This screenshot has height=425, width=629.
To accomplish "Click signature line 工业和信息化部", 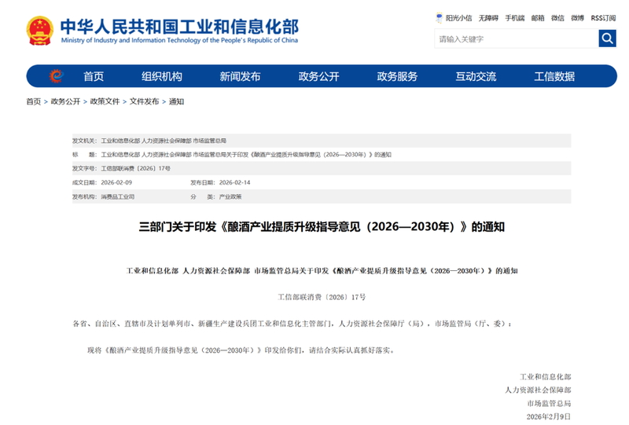I will (545, 377).
